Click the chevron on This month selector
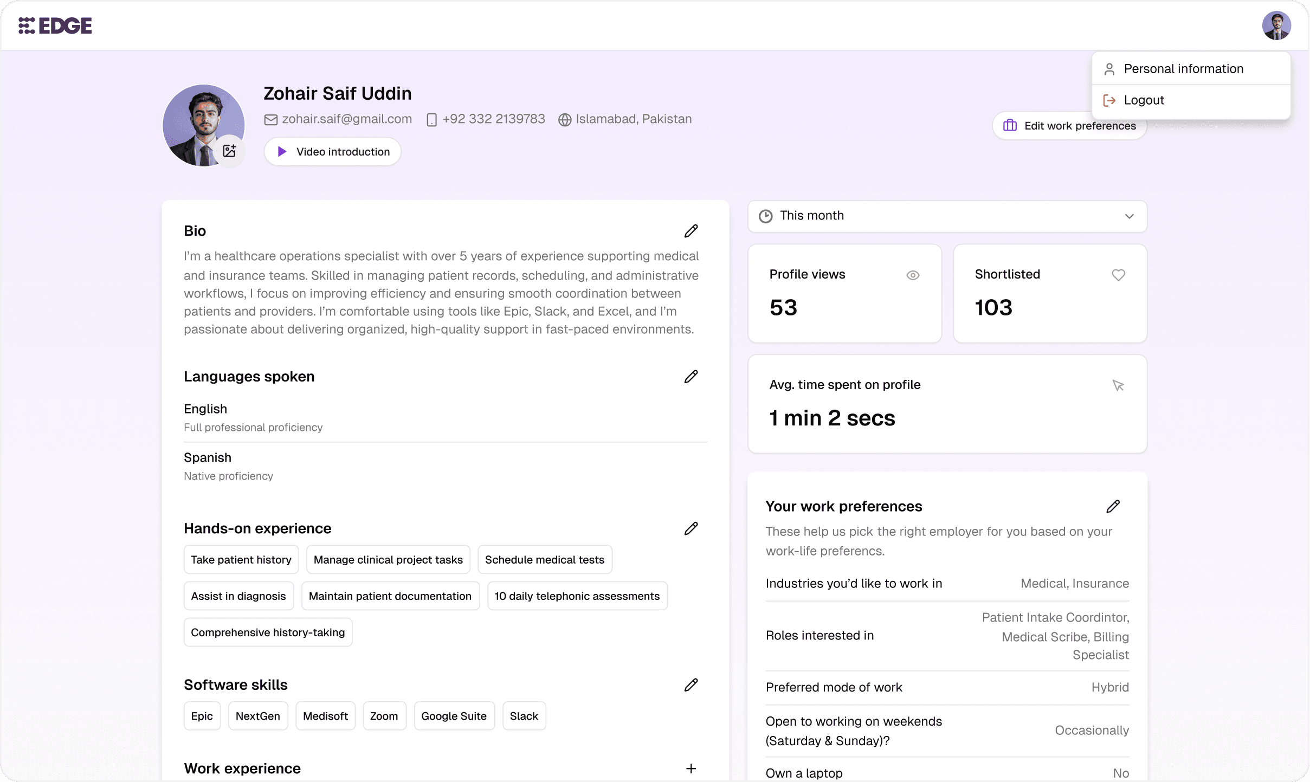Viewport: 1310px width, 782px height. pyautogui.click(x=1129, y=216)
